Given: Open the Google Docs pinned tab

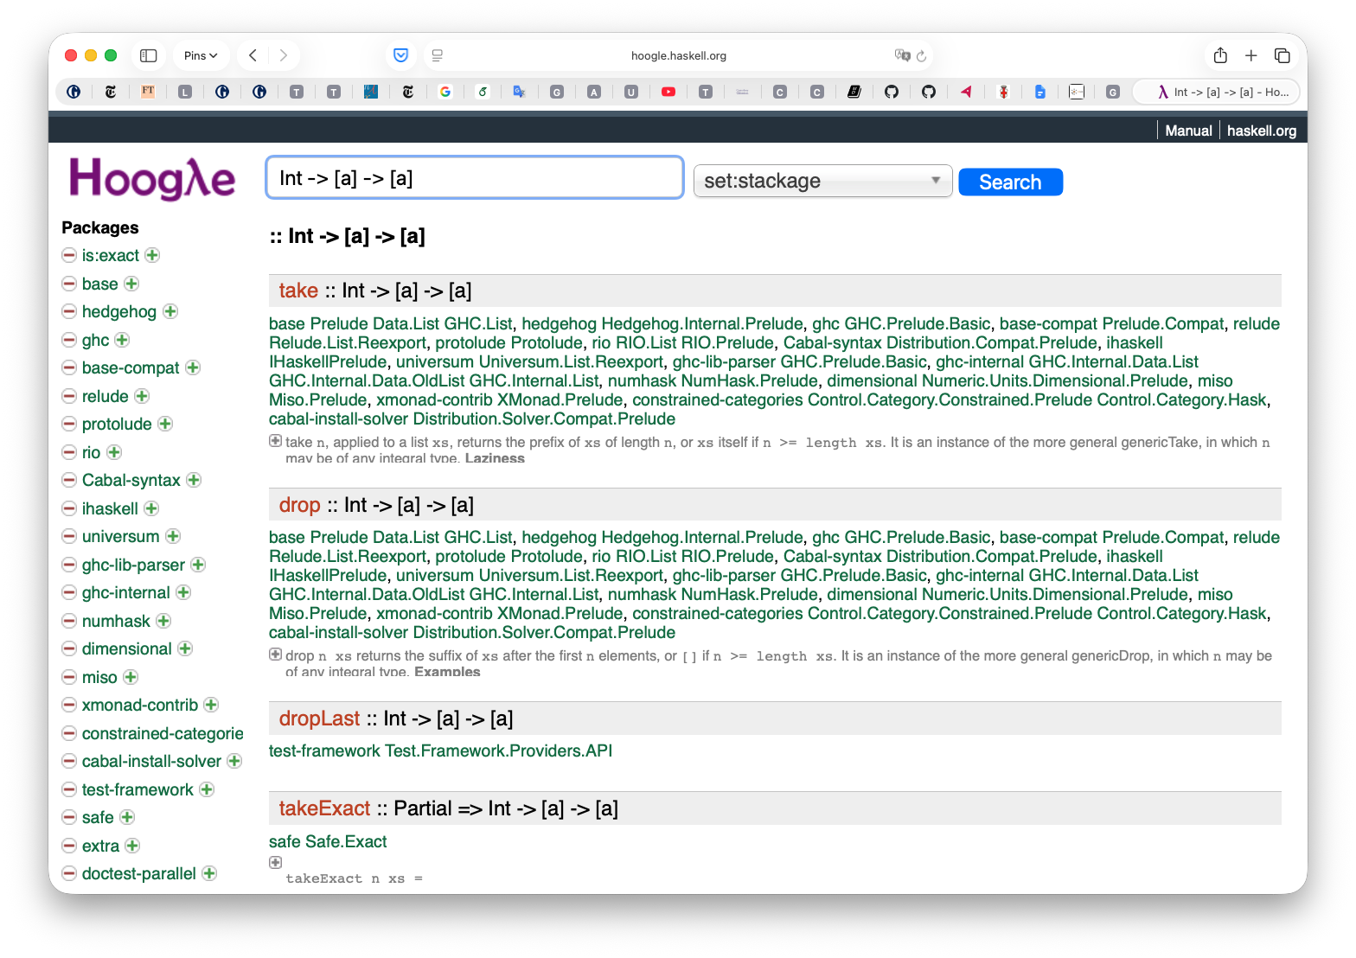Looking at the screenshot, I should click(x=1040, y=92).
